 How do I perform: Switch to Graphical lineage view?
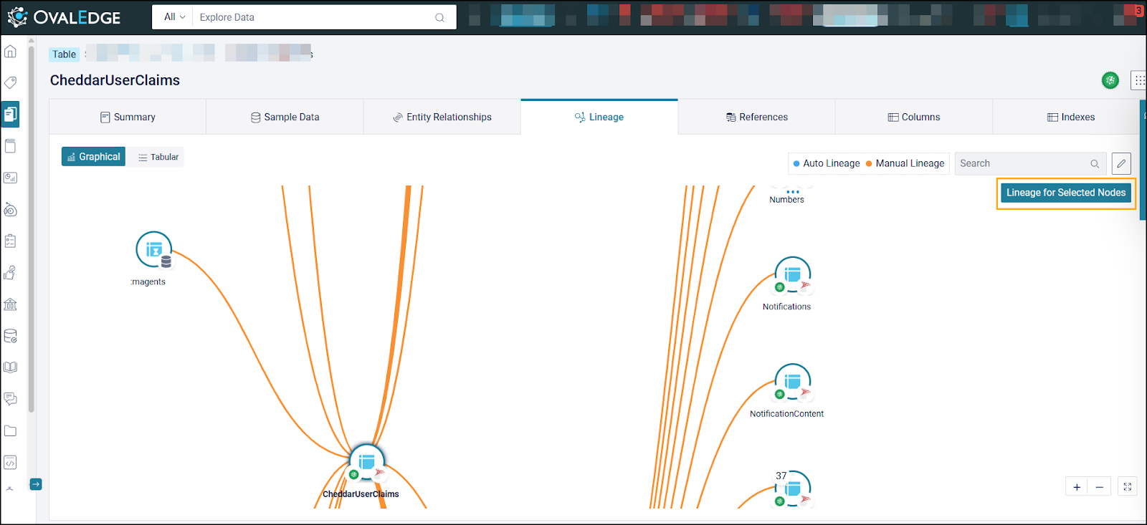[x=93, y=157]
